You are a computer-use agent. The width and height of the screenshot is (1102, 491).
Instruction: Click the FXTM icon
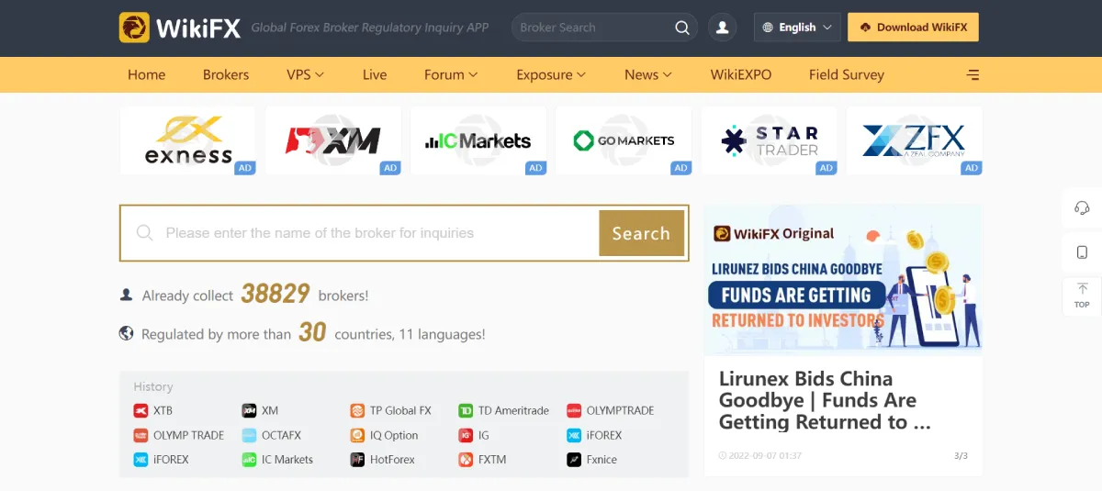tap(466, 460)
